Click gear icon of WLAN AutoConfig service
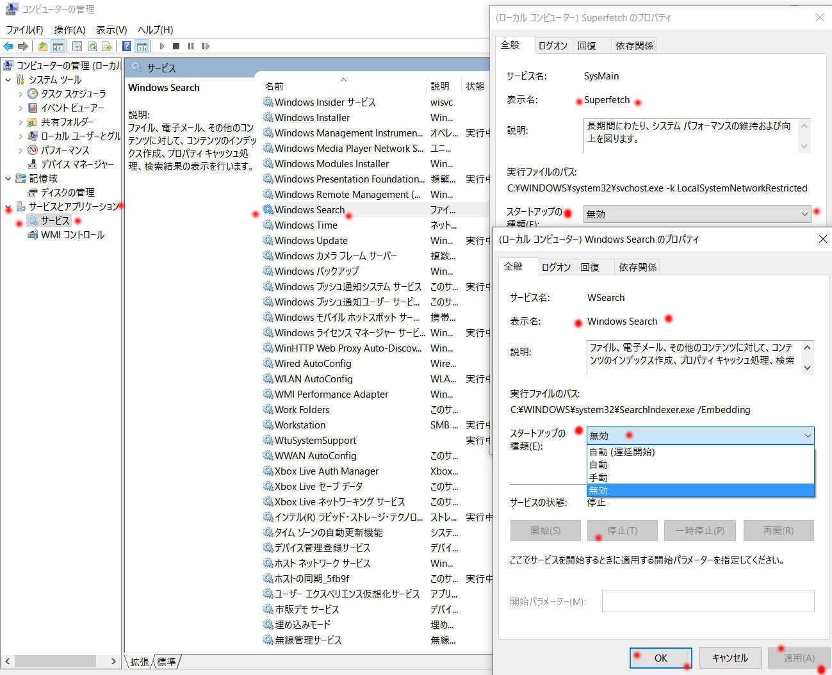Viewport: 832px width, 675px height. (268, 378)
